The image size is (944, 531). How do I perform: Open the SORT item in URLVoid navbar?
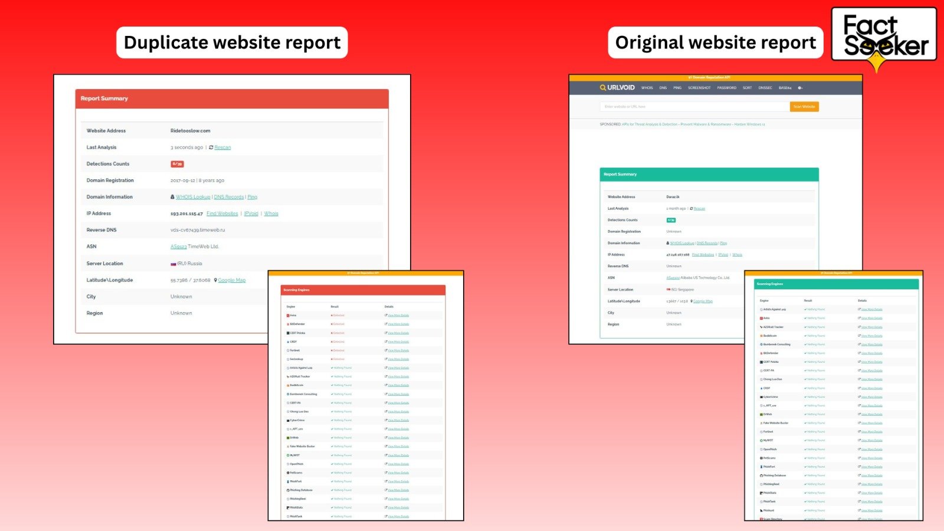[x=748, y=88]
